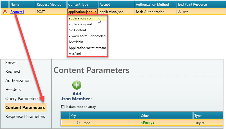Pick No Content option from the list
Screen dimensions: 226x129
point(77,30)
